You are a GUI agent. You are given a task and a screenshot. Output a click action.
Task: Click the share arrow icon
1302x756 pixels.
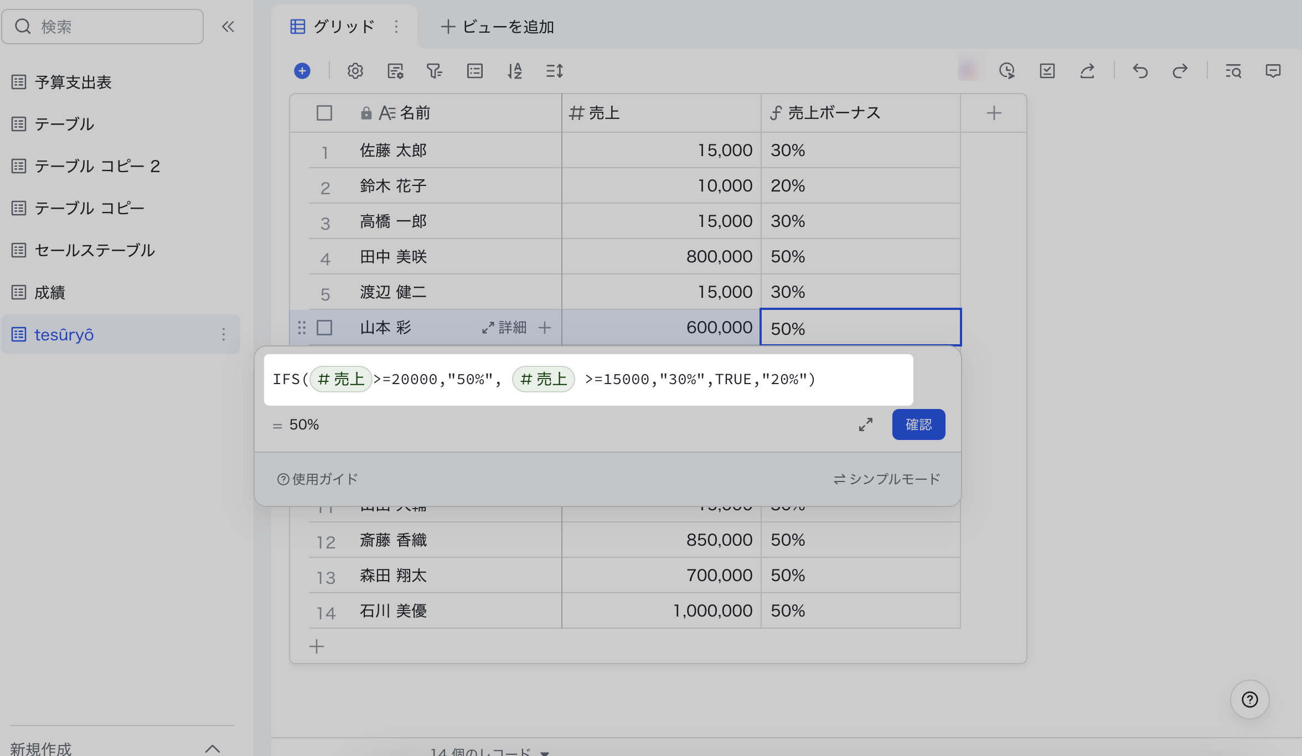point(1087,71)
